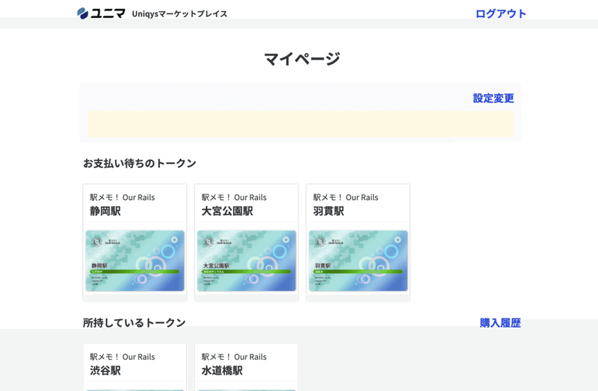This screenshot has width=598, height=391.
Task: Open the 渋谷駅 owned token
Action: click(105, 370)
